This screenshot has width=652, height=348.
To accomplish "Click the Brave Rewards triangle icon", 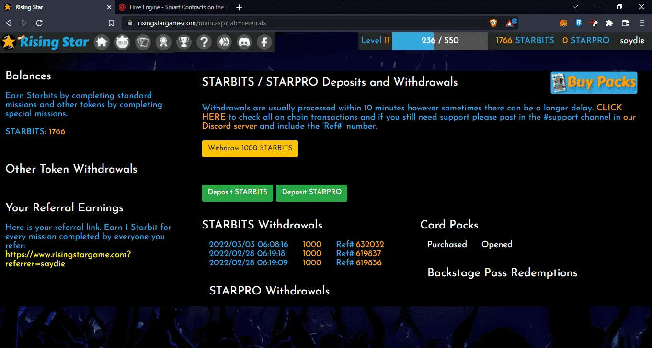I will (x=511, y=22).
